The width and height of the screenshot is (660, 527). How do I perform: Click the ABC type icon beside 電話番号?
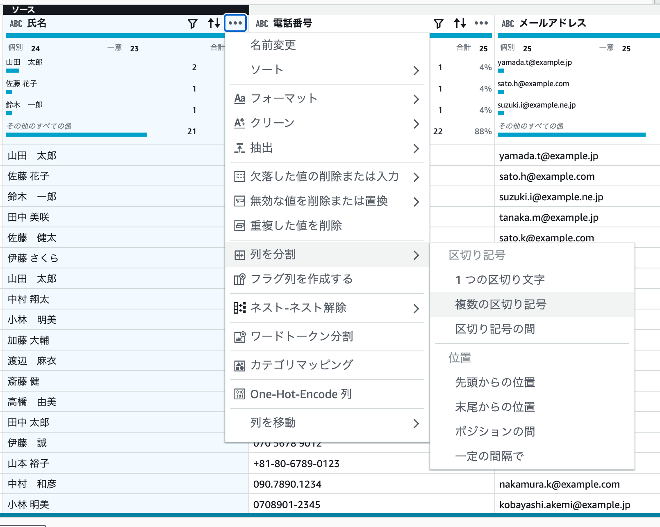tap(262, 24)
